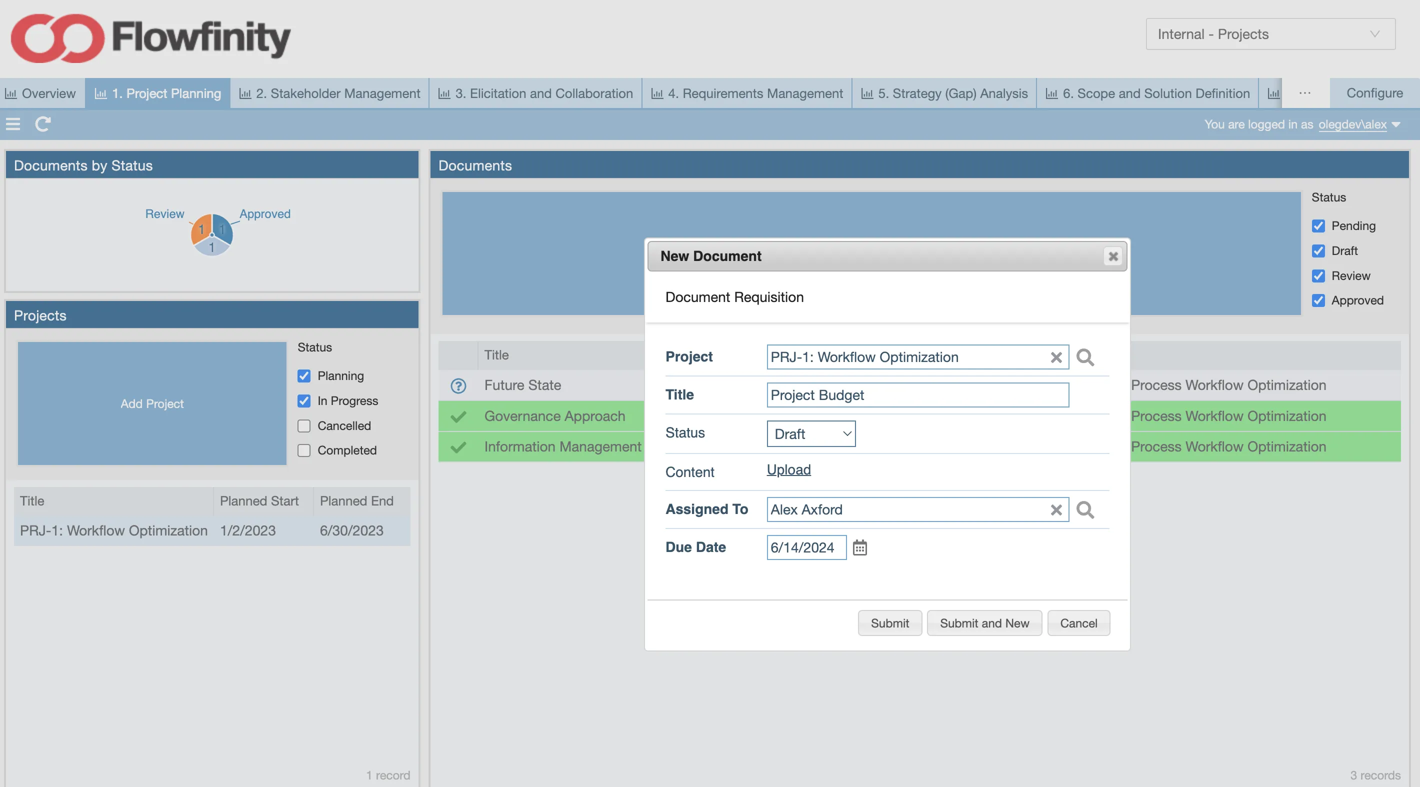Click inside the Title field showing Project Budget

[x=916, y=395]
